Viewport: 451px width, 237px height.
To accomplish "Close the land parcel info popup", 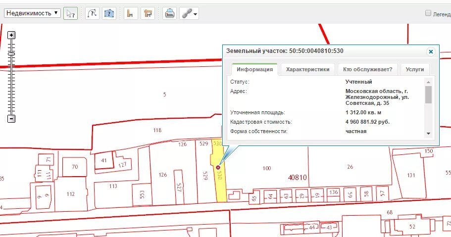I will click(x=431, y=51).
